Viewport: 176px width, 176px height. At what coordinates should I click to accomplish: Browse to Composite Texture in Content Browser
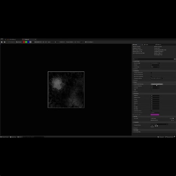tap(157, 126)
